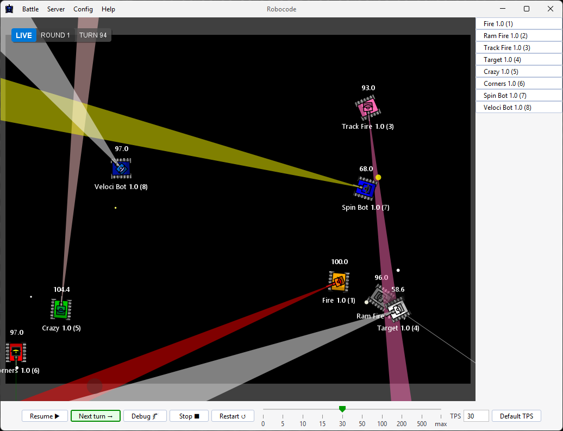Open Crazy 1.0 (5) in bot list
Viewport: 563px width, 431px height.
click(519, 72)
